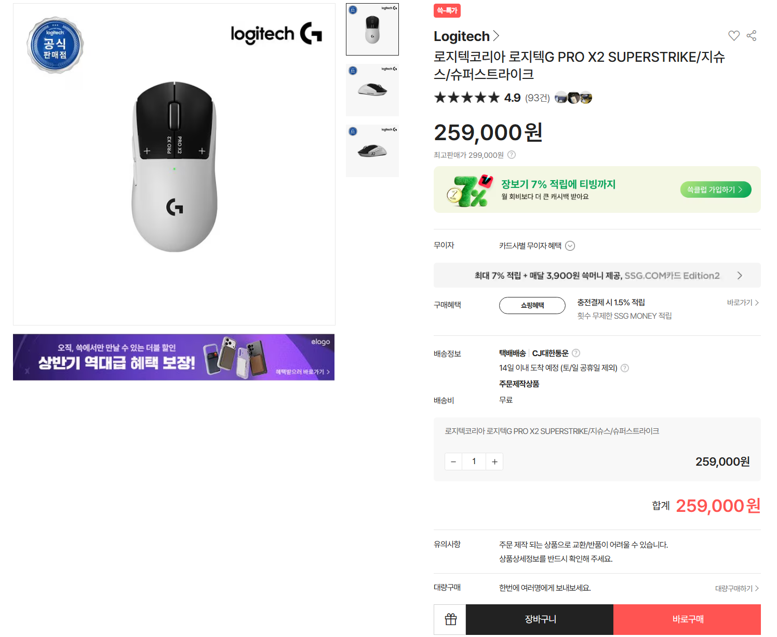
Task: Click the 쇼핑혜택 button
Action: point(532,305)
